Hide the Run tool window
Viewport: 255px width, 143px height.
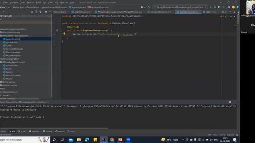click(234, 102)
